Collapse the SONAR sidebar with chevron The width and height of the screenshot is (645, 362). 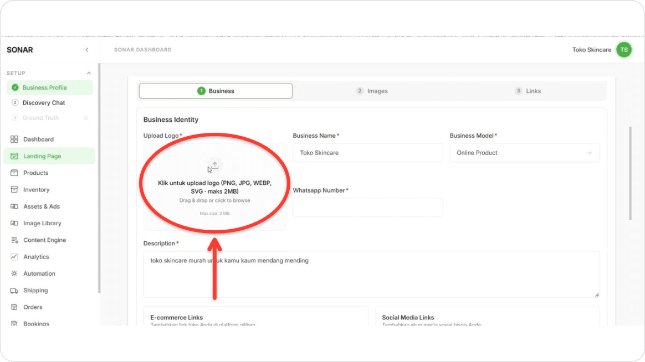coord(87,50)
